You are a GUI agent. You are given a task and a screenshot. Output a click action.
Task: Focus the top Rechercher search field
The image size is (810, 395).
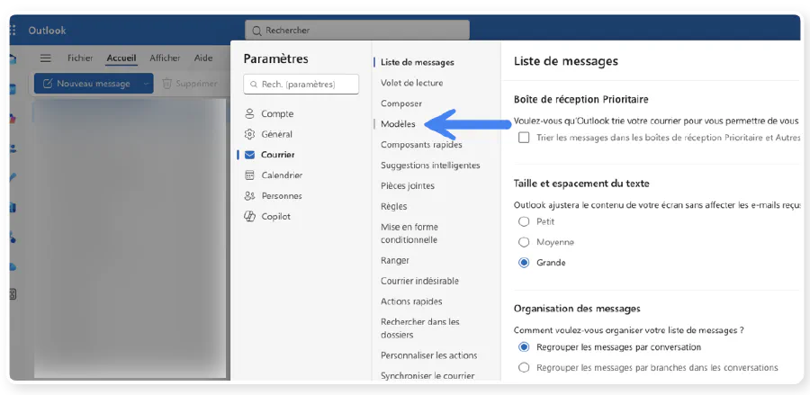(x=357, y=31)
